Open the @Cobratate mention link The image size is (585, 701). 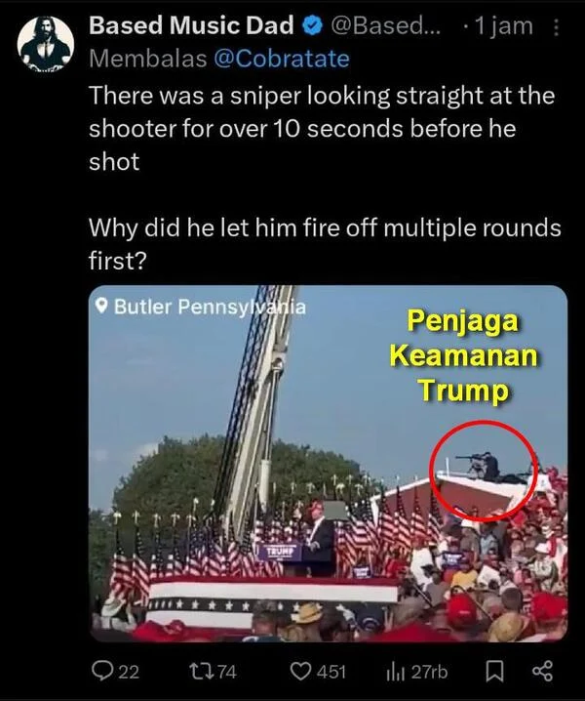click(282, 59)
